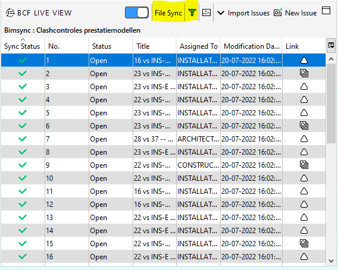The height and width of the screenshot is (270, 338).
Task: Click the link shape icon for issue 7
Action: point(304,139)
